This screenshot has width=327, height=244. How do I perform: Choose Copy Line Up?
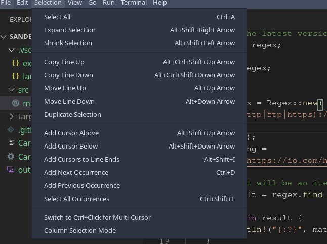[139, 62]
